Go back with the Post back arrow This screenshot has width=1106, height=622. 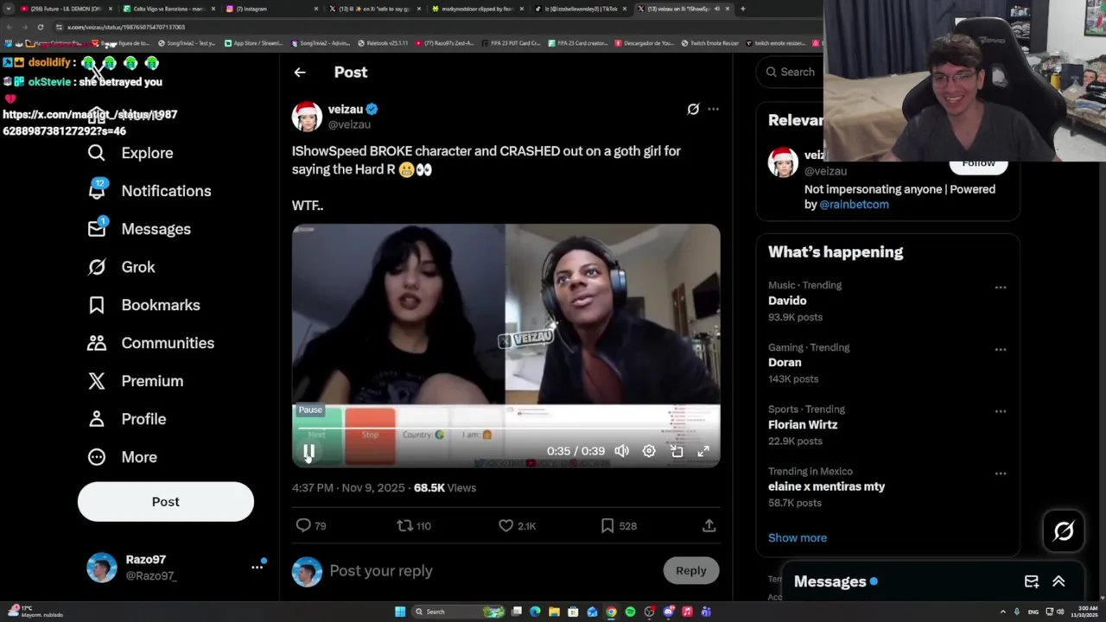click(300, 73)
